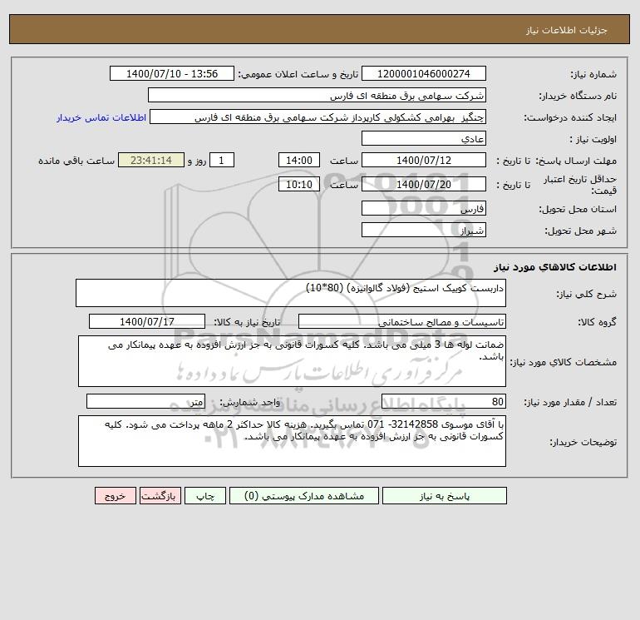Click the validity time field 10:10
The height and width of the screenshot is (620, 640).
(x=299, y=184)
